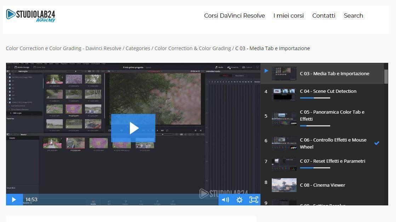
Task: Mute the video using the speaker icon
Action: point(225,200)
